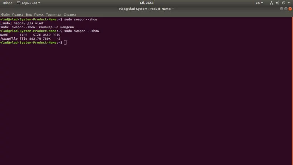Click the '[sudo] пароль для vlad:' line
The width and height of the screenshot is (293, 165).
pyautogui.click(x=23, y=23)
